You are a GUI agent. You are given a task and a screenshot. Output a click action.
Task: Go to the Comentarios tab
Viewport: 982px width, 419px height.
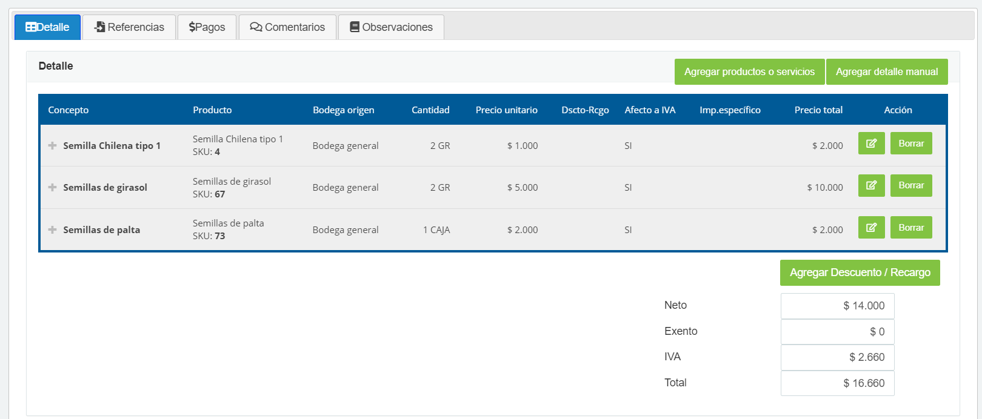click(x=287, y=27)
